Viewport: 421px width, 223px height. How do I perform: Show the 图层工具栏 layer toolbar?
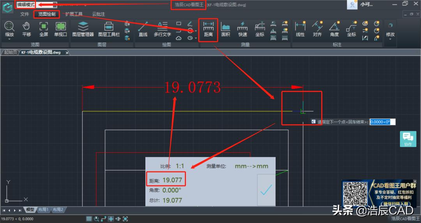109,29
